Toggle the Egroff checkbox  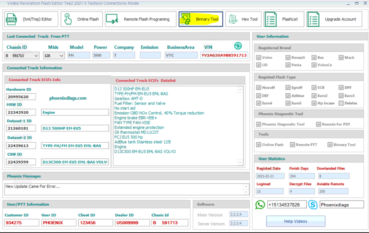288,88
